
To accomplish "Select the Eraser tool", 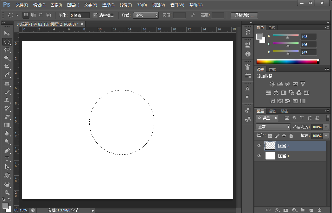I will tap(7, 117).
